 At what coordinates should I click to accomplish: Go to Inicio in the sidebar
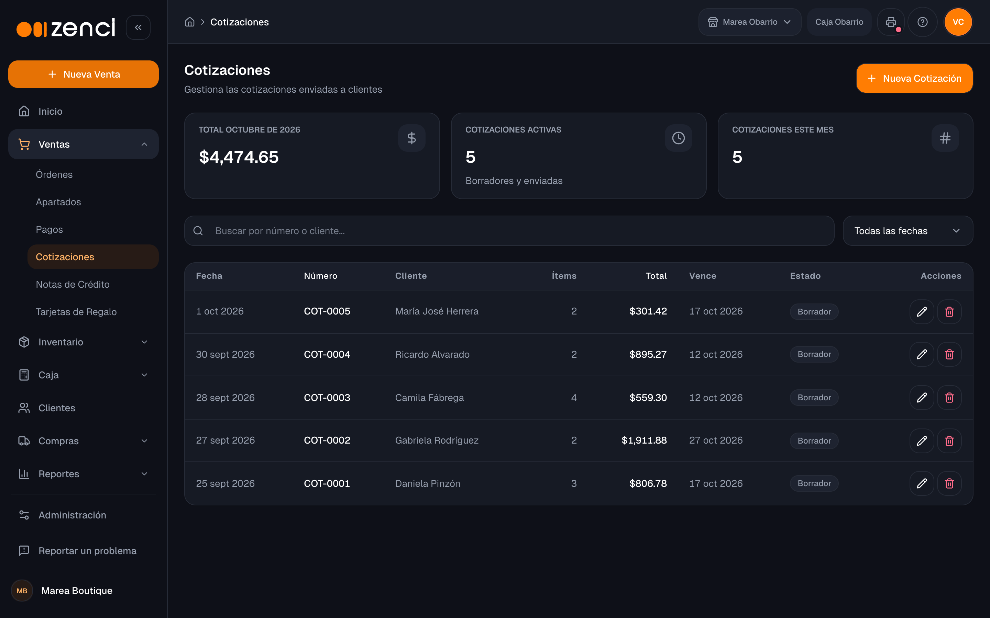84,111
